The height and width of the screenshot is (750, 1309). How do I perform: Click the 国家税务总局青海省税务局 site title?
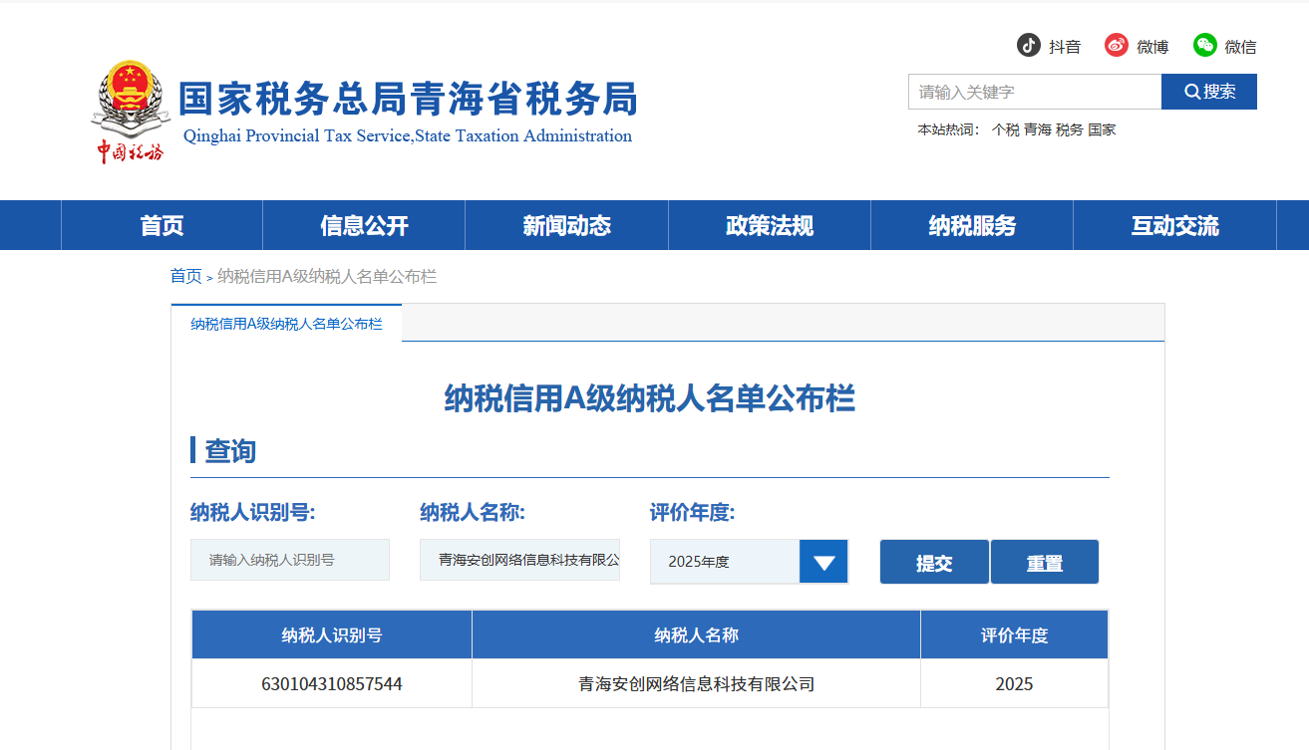click(x=408, y=100)
